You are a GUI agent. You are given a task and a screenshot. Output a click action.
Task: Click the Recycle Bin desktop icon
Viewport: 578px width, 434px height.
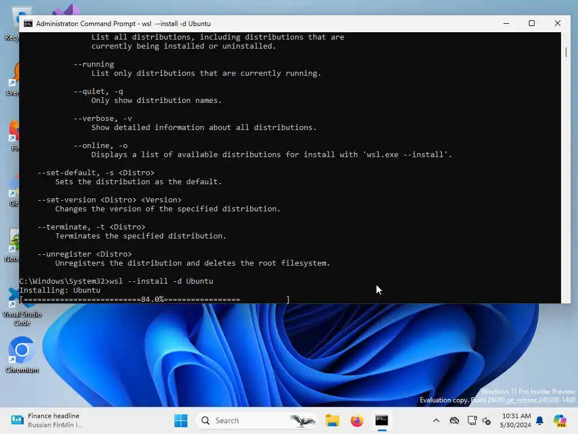[12, 24]
